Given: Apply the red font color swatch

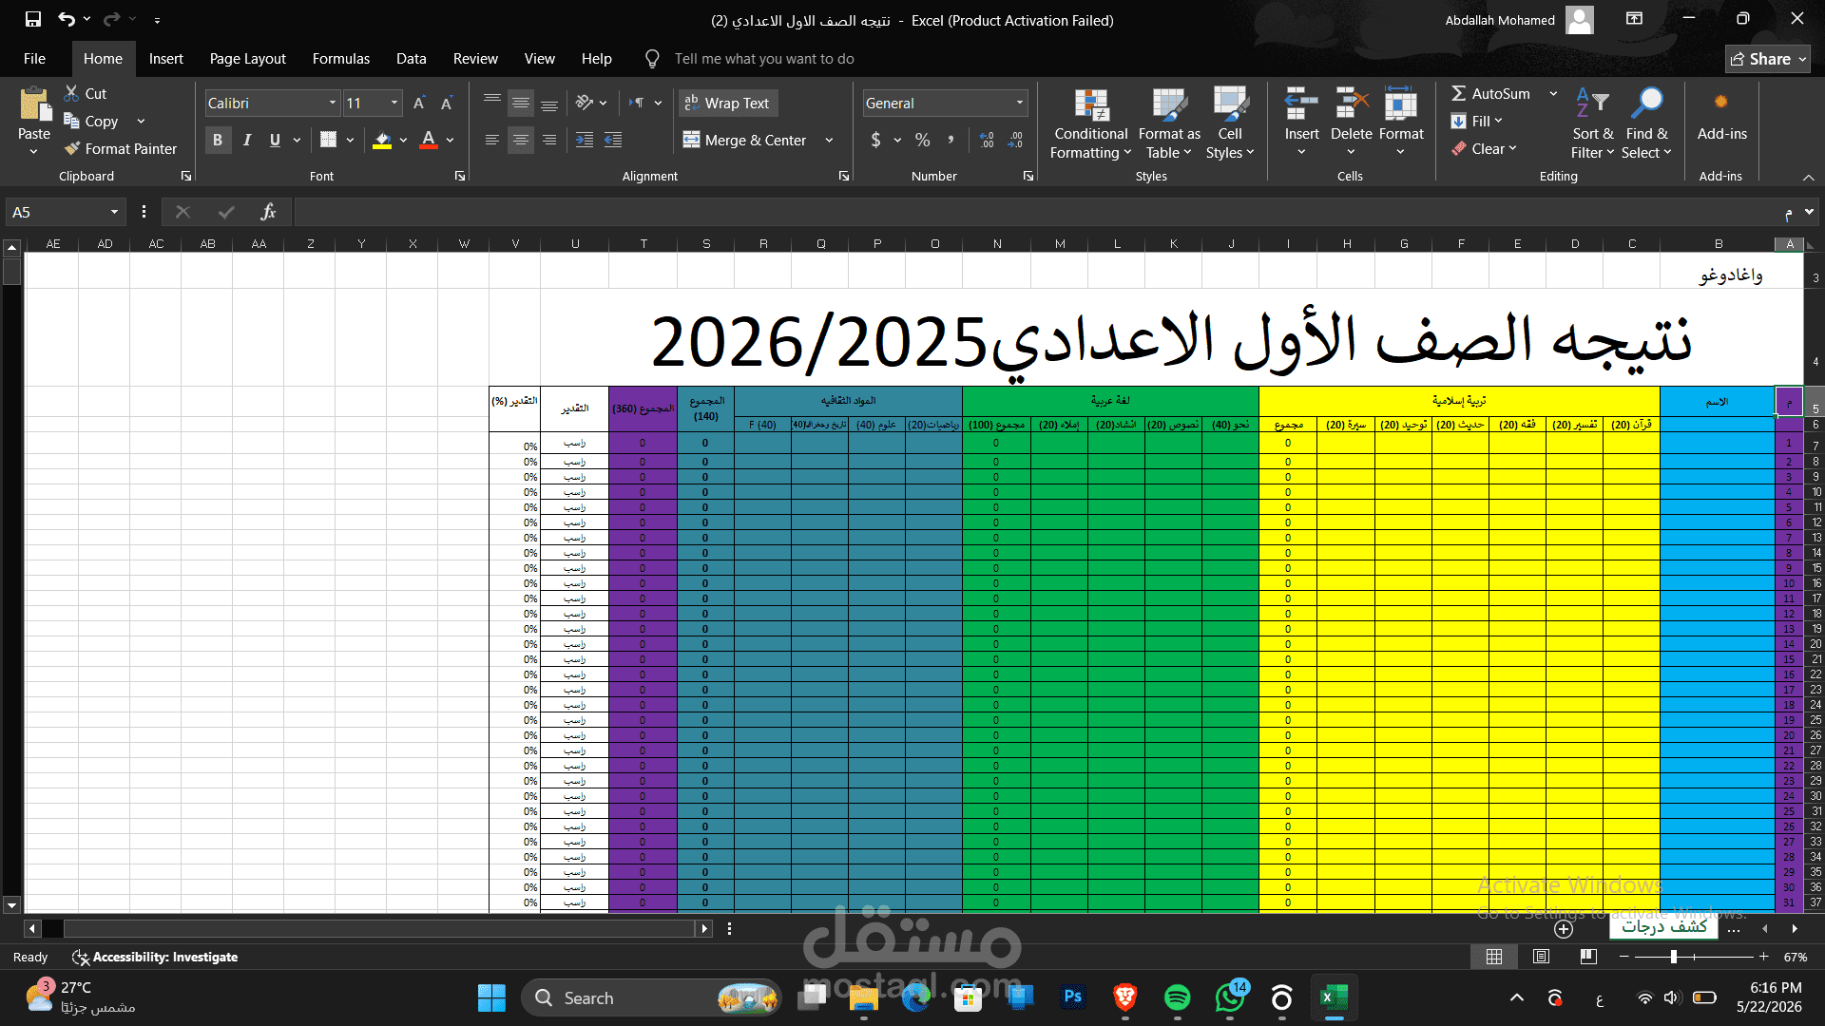Looking at the screenshot, I should point(429,140).
